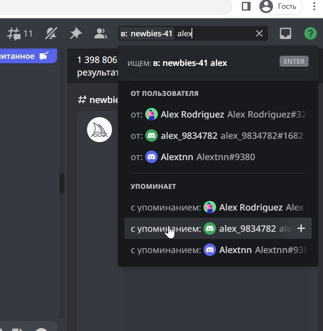Show member list icon

pos(100,33)
